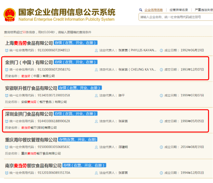Click founding date icon beside 1994年12月01日
The width and height of the screenshot is (213, 183).
[161, 173]
